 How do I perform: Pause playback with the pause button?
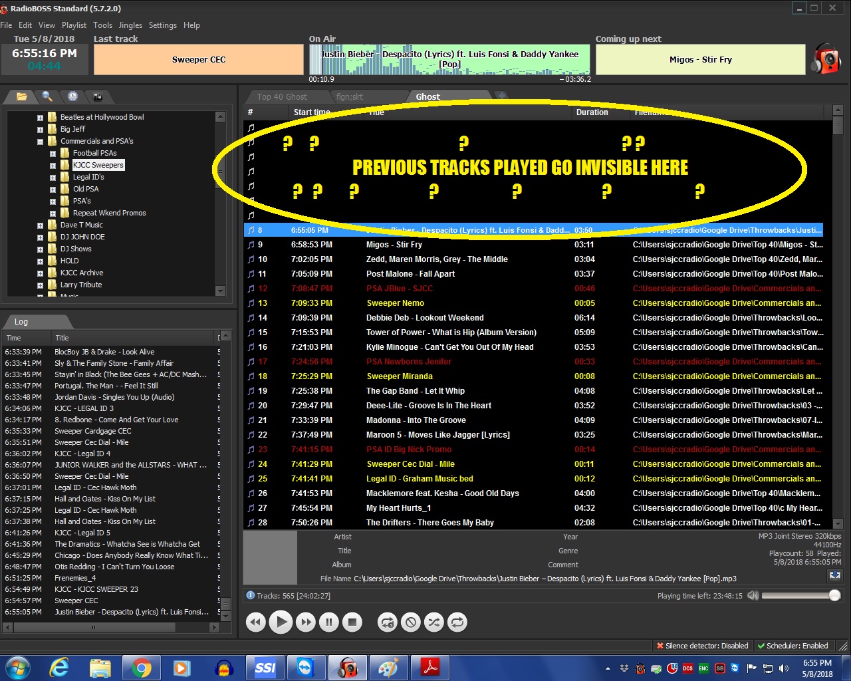(x=329, y=622)
